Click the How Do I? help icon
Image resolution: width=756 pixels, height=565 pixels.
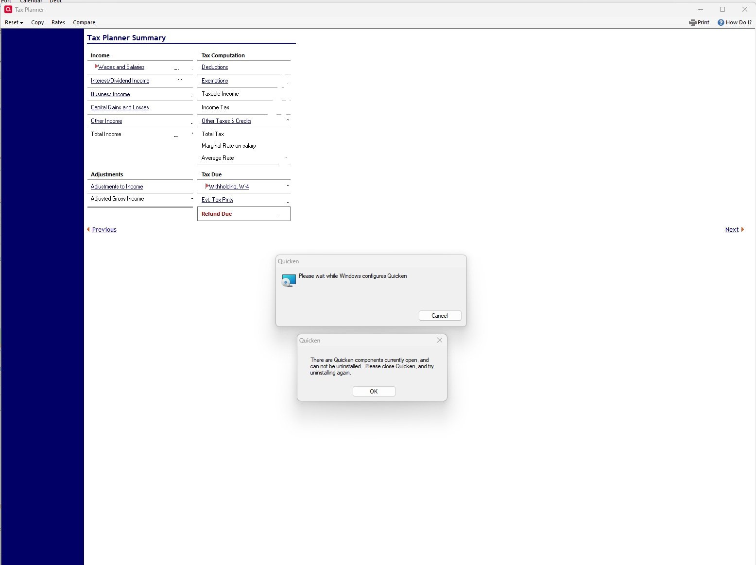click(x=721, y=22)
